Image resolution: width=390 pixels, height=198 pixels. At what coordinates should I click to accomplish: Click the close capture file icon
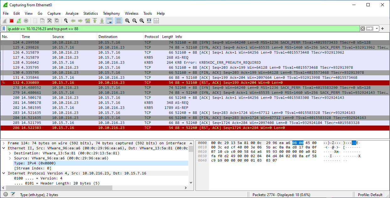pos(50,21)
